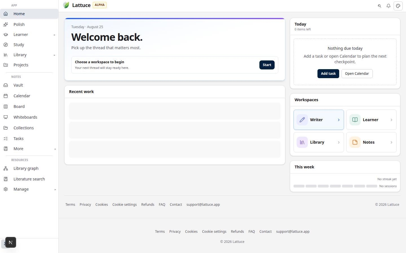406x253 pixels.
Task: Click the Add task button
Action: coord(328,74)
